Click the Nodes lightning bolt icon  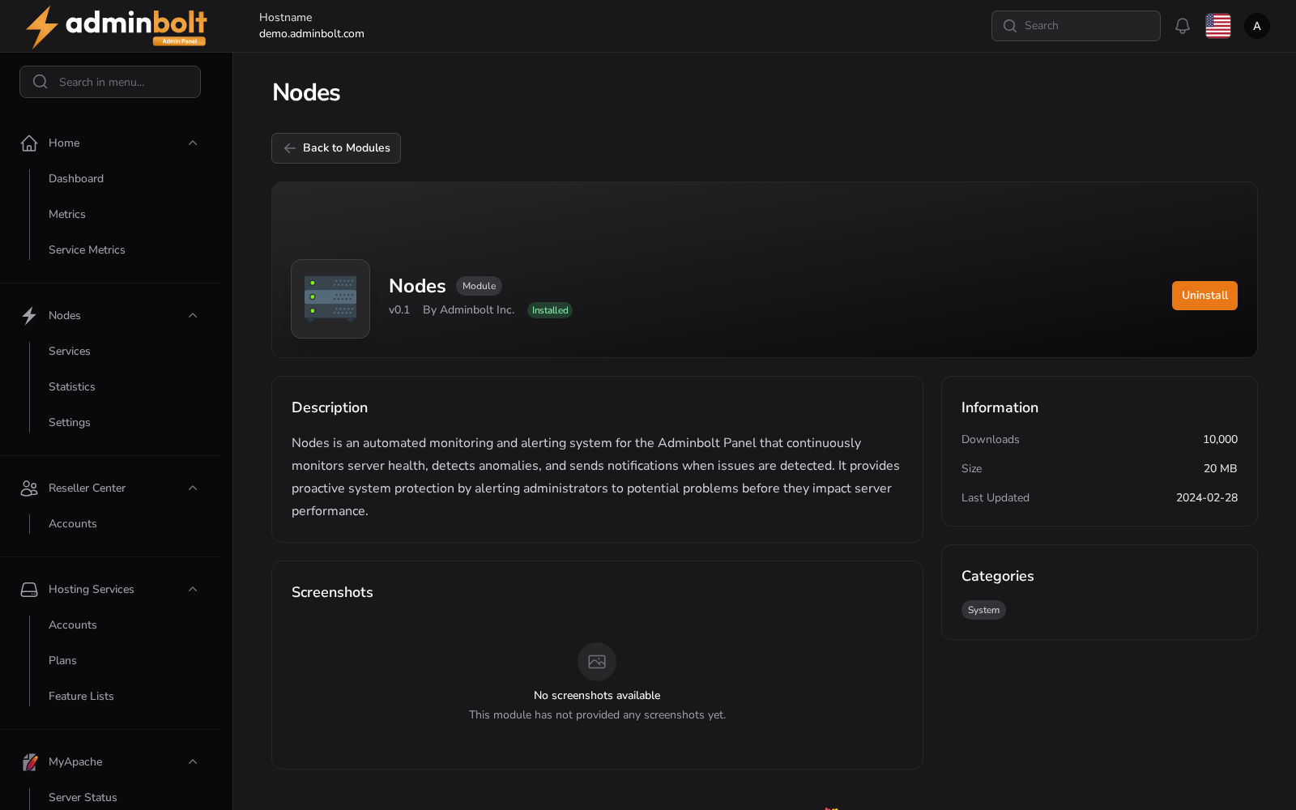29,316
